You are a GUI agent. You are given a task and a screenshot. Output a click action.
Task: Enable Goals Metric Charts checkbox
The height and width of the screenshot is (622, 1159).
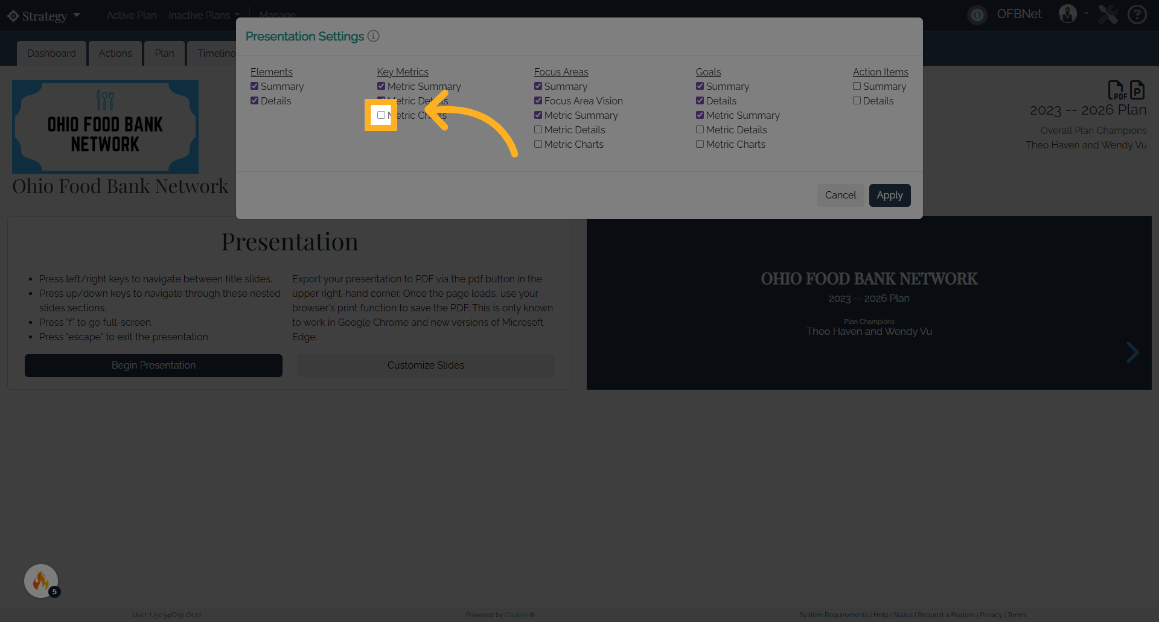[x=700, y=144]
